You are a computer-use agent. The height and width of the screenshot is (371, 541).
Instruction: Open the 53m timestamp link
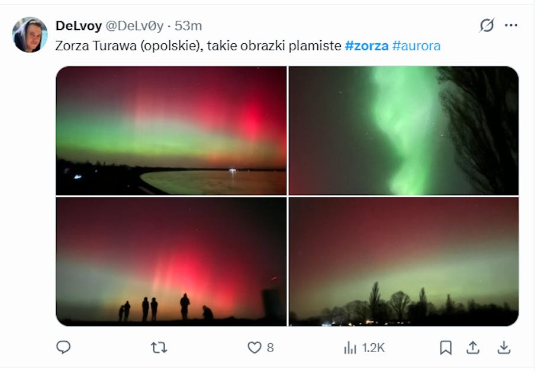coord(188,26)
